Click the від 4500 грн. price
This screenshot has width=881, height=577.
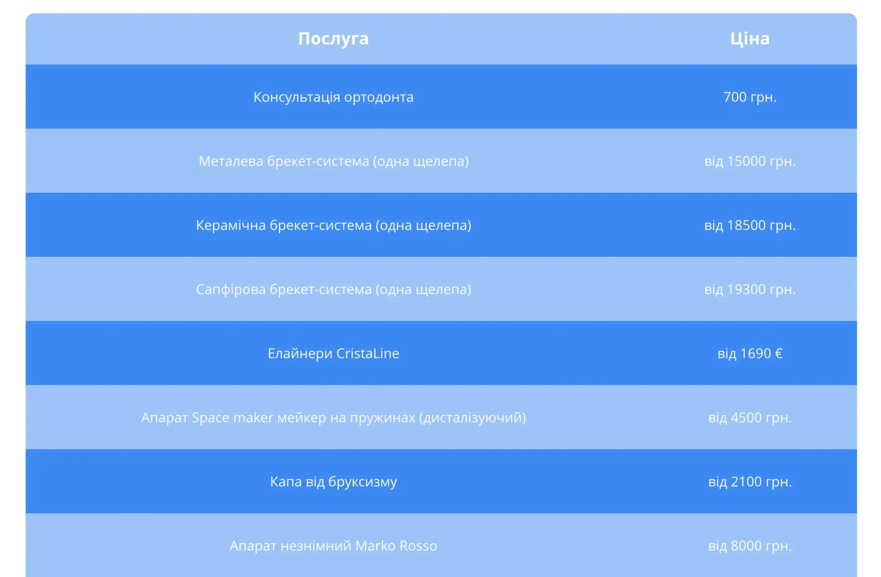(x=750, y=418)
